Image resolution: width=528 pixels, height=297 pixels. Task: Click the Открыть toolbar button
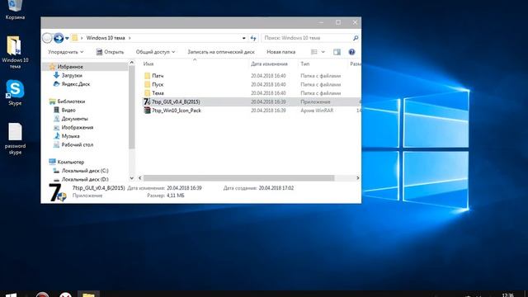pyautogui.click(x=110, y=52)
